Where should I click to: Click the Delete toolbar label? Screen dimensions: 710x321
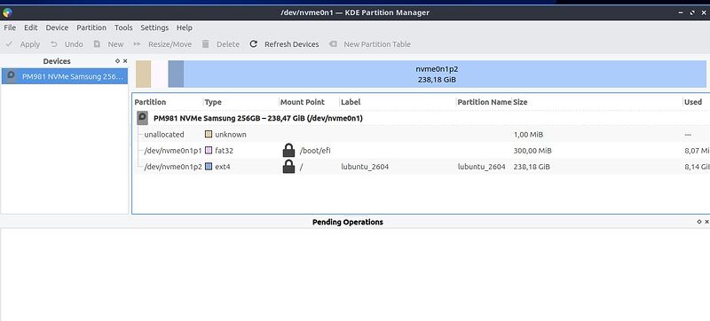click(228, 44)
